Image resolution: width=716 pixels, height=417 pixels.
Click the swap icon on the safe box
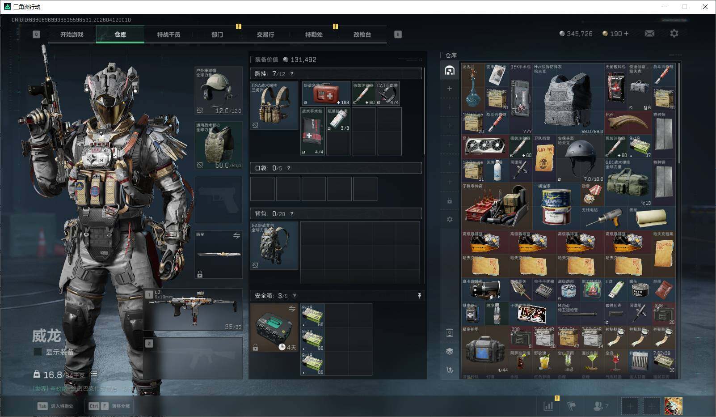pyautogui.click(x=292, y=309)
